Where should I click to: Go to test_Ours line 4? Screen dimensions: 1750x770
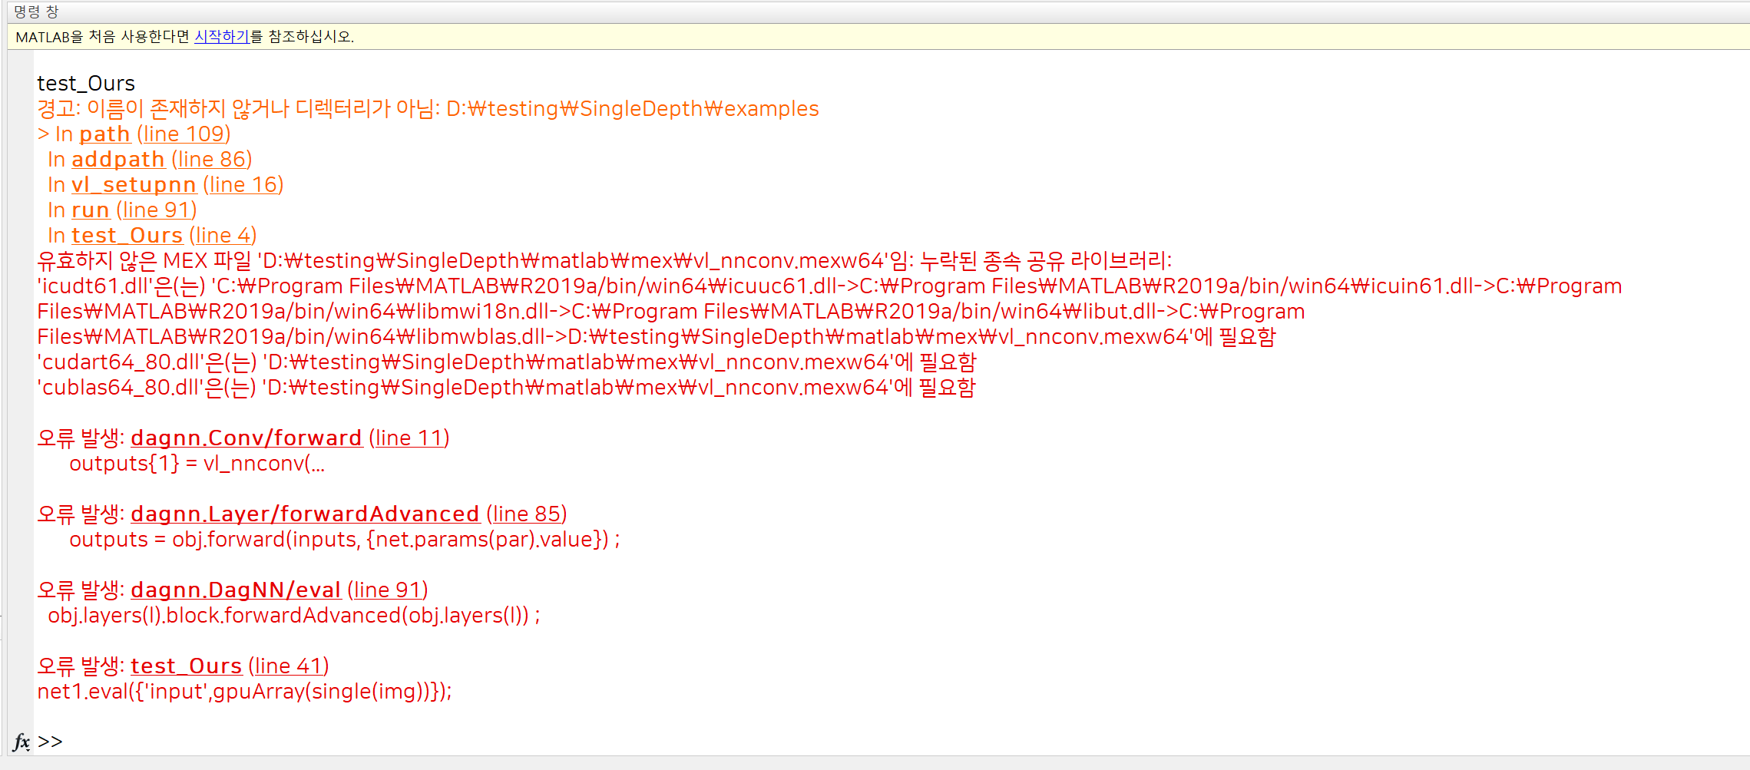223,235
